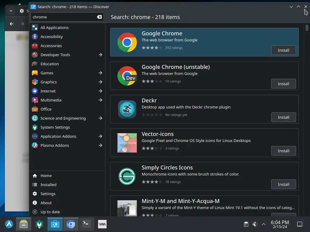
Task: Click back arrow in background window
Action: point(12,24)
